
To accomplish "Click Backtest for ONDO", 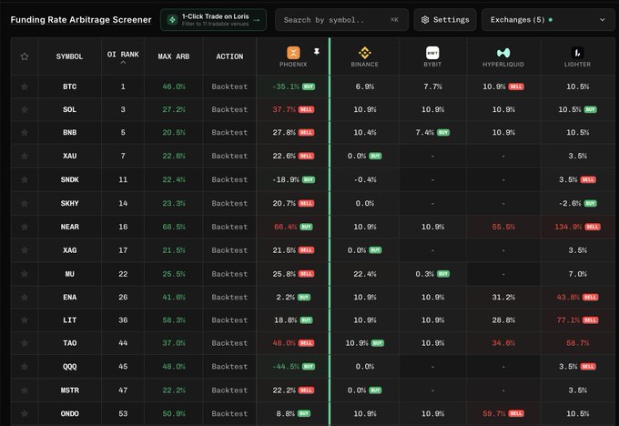I will pyautogui.click(x=229, y=413).
